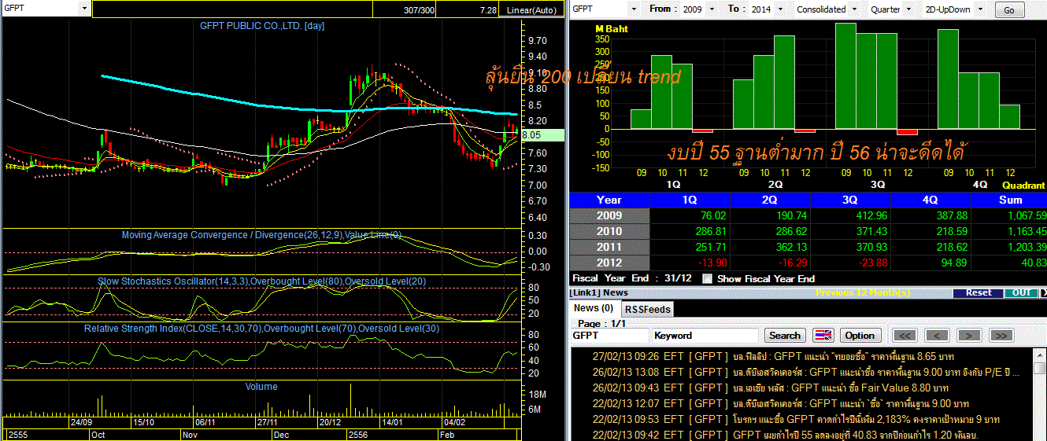Click the GFPT PUBLIC CO.,LTD. [day] chart title
This screenshot has height=441, width=1047.
[261, 25]
